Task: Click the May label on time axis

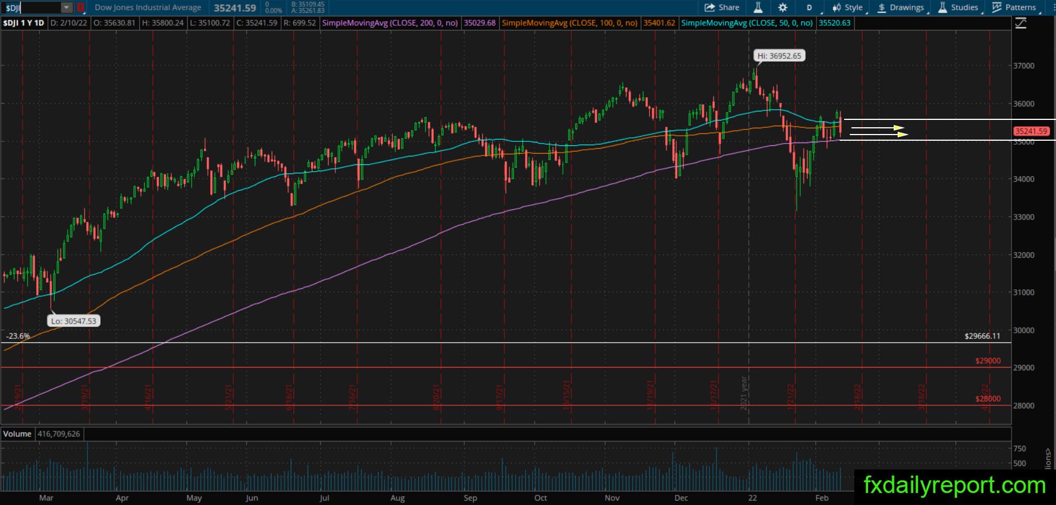Action: point(194,498)
